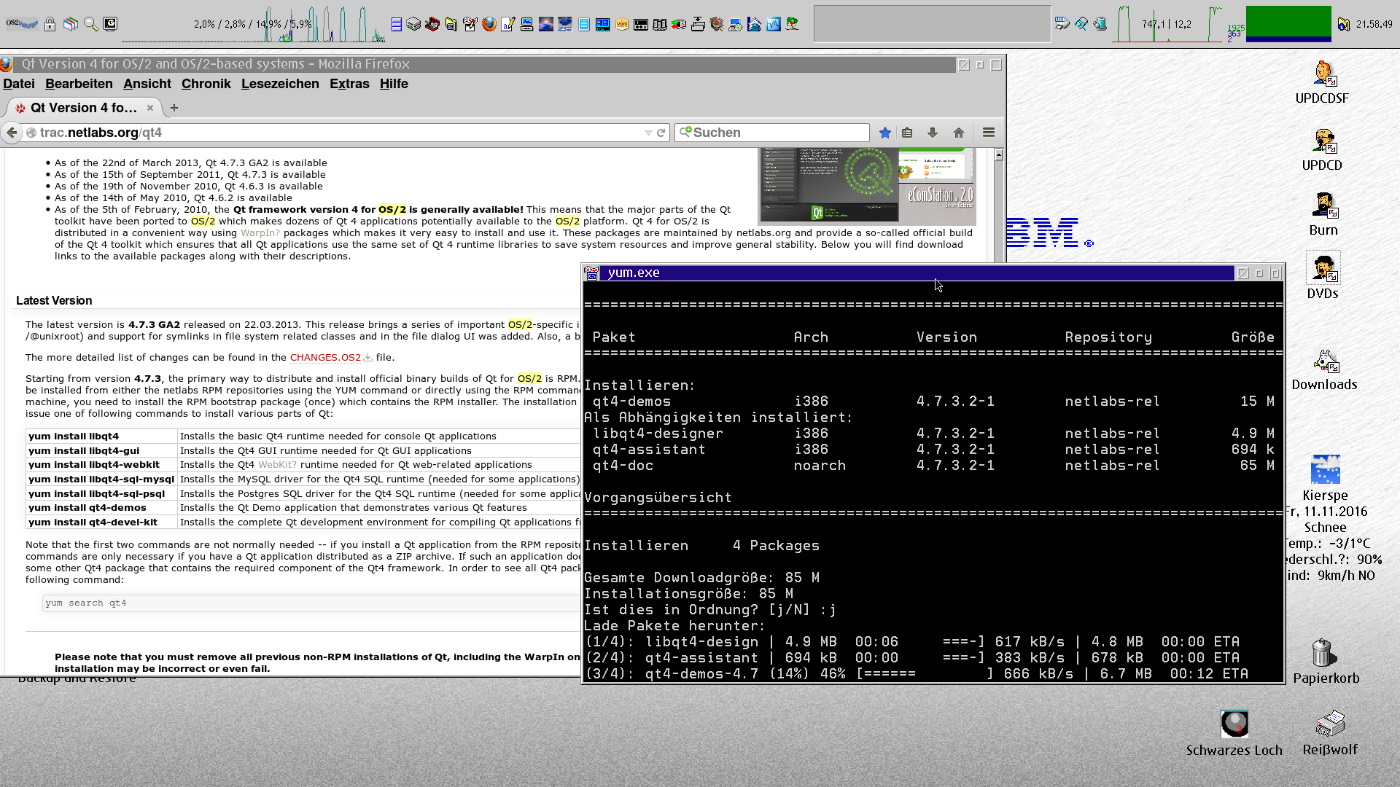
Task: Expand the URL history dropdown arrow
Action: 648,133
